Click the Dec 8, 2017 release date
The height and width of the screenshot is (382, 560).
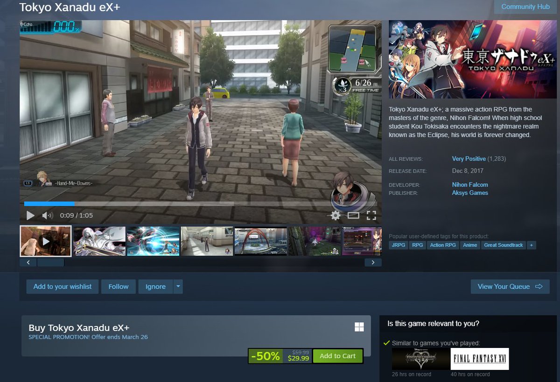coord(468,171)
